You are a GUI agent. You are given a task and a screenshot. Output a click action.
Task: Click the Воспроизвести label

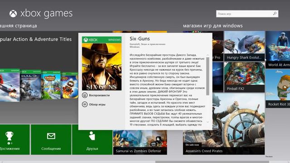click(x=99, y=96)
